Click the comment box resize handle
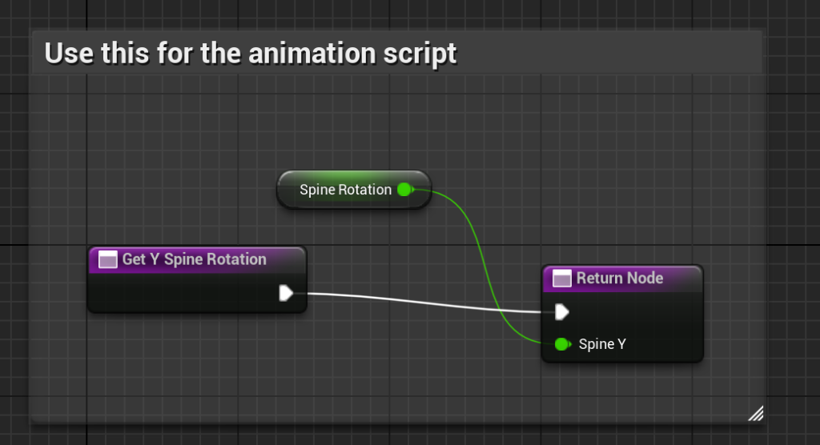The width and height of the screenshot is (820, 445). 755,413
